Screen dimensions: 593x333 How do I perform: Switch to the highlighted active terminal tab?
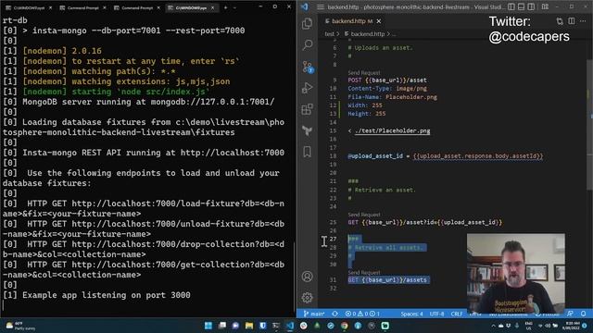click(191, 7)
